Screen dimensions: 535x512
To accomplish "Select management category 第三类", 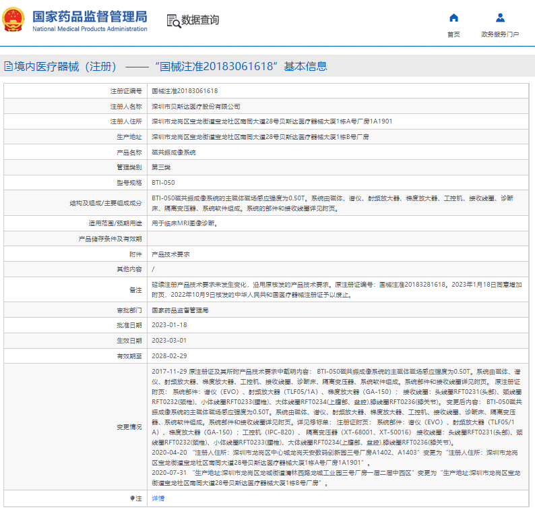I will (161, 167).
